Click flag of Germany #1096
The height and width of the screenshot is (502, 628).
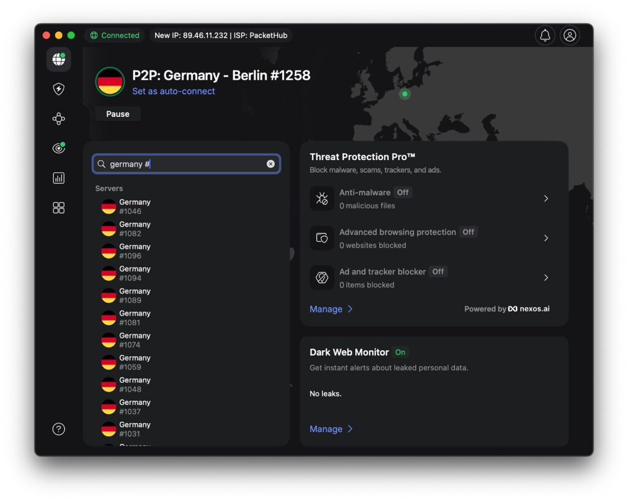[x=109, y=251]
